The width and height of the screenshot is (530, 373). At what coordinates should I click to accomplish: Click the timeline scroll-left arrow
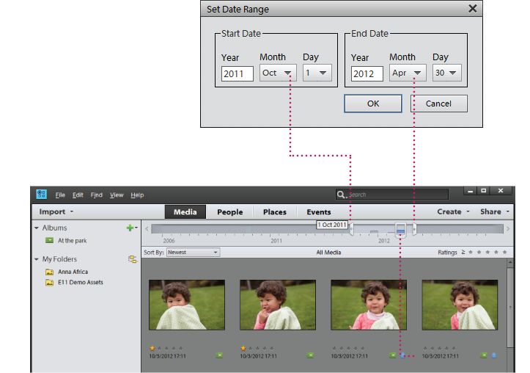147,229
